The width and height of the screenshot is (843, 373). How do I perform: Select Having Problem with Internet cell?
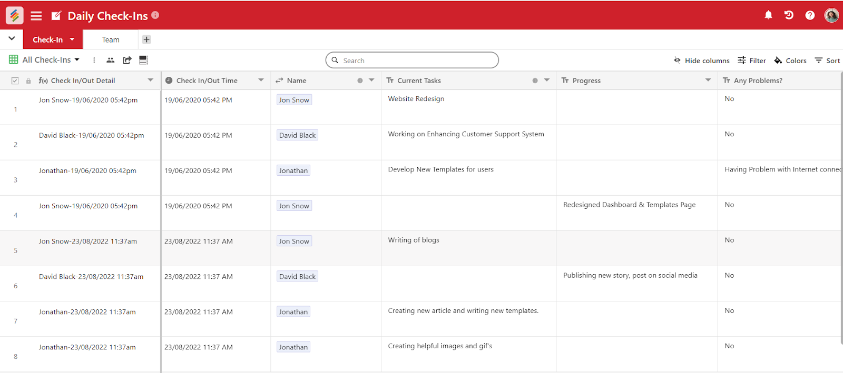pos(779,178)
